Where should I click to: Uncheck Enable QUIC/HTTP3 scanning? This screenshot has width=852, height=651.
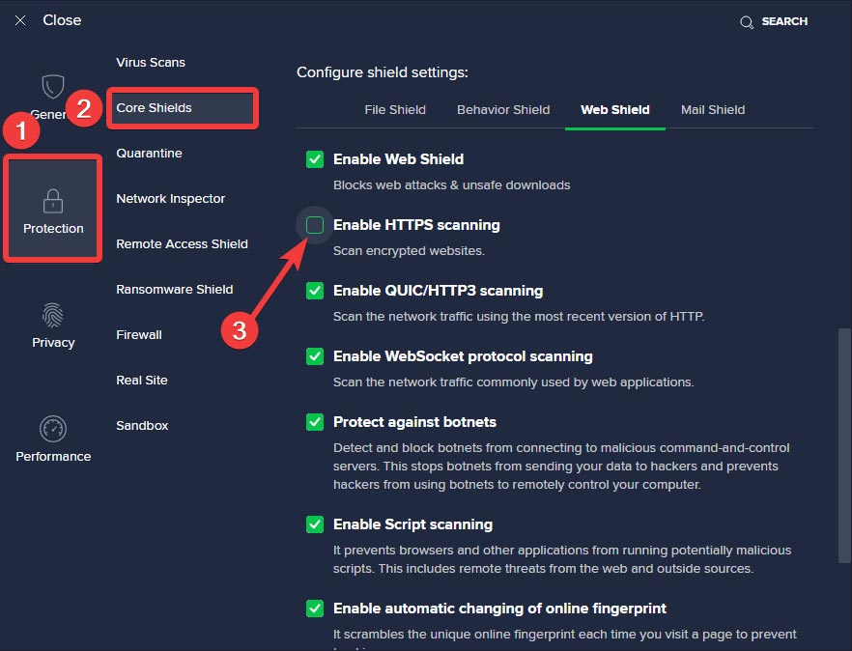pos(314,290)
